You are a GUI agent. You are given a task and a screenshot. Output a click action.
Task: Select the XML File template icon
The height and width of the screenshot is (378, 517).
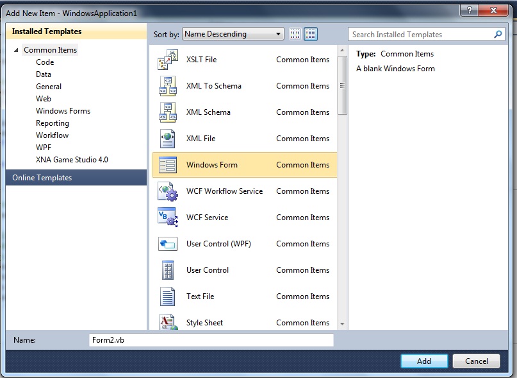pyautogui.click(x=167, y=138)
